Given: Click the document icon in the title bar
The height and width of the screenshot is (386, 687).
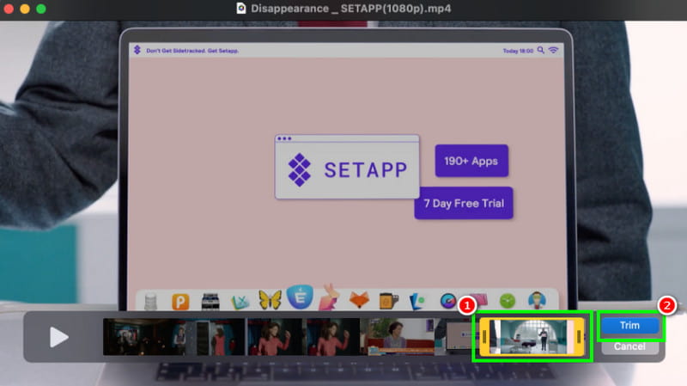Looking at the screenshot, I should (240, 9).
